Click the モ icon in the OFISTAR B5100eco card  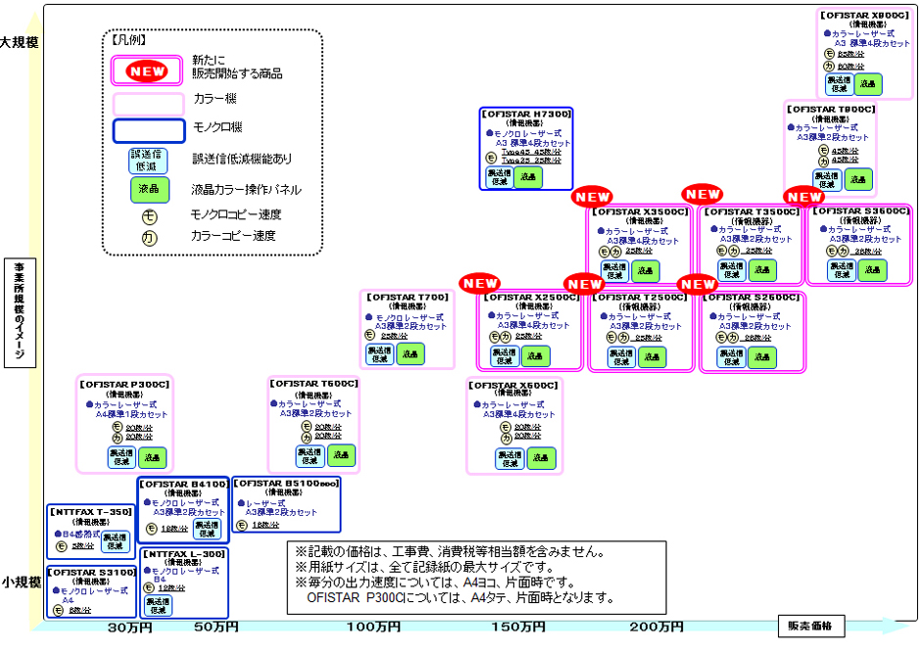242,525
